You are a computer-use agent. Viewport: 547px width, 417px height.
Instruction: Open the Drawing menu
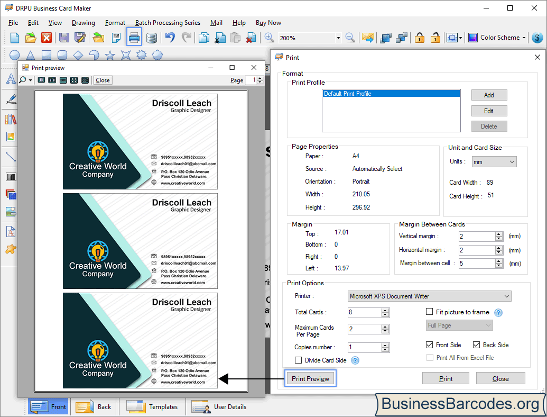coord(84,23)
